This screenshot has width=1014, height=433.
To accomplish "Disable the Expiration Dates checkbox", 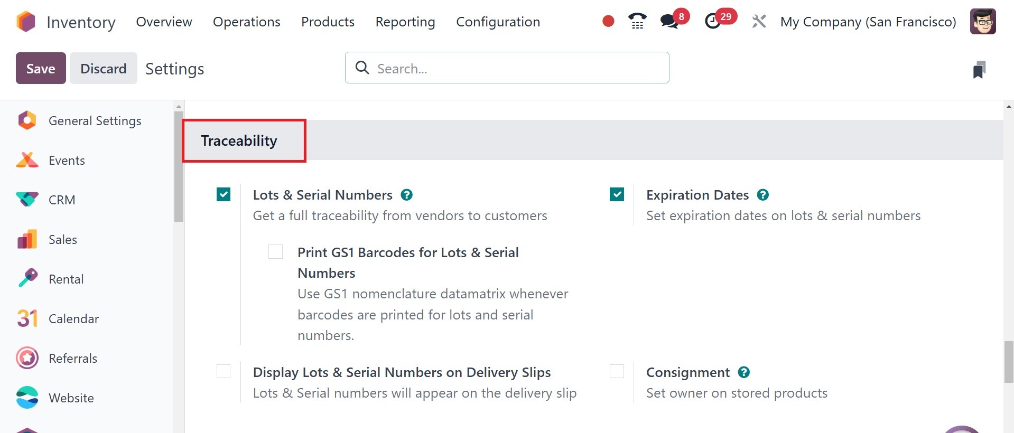I will tap(617, 195).
